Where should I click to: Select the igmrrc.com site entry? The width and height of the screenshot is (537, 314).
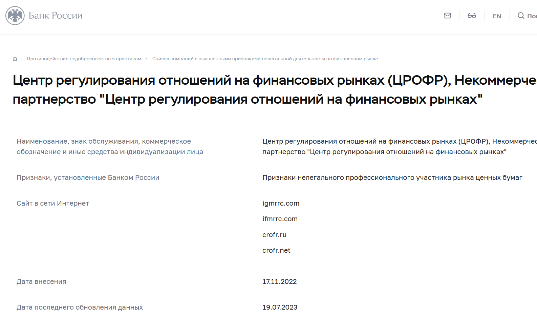[281, 203]
